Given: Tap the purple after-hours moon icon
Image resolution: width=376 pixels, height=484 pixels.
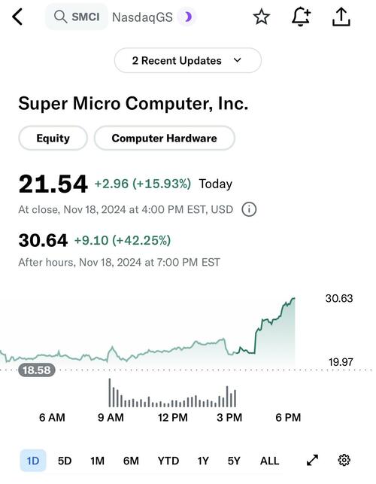Looking at the screenshot, I should point(187,17).
